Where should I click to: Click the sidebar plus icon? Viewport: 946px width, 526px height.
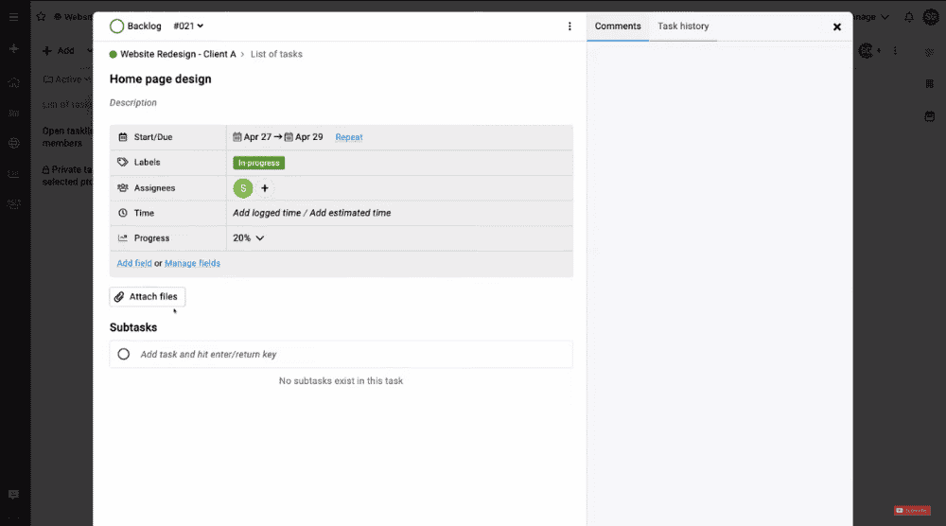pyautogui.click(x=13, y=49)
